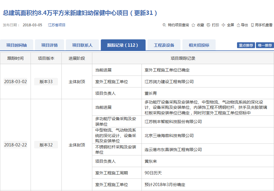Screen dimensions: 274x191
Task: Click the 唯一推荐 button
Action: (x=265, y=45)
